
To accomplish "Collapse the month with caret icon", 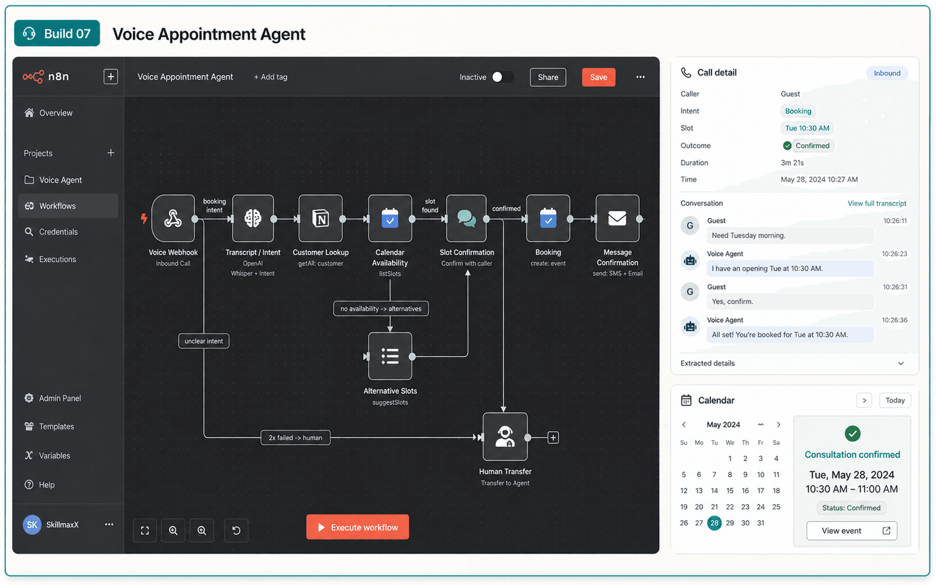I will click(760, 425).
